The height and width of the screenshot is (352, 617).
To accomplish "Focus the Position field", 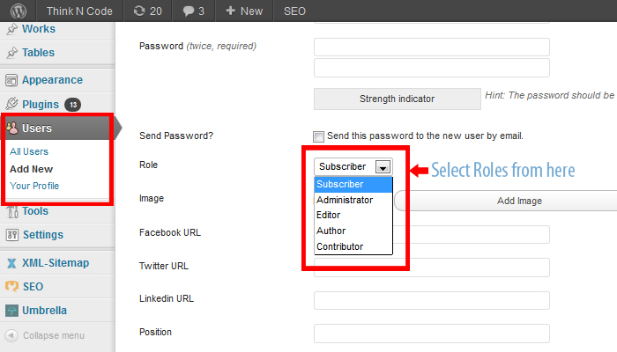I will click(432, 334).
